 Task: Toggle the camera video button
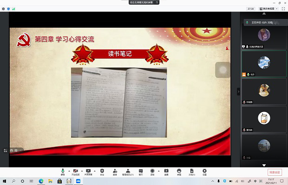(75, 172)
